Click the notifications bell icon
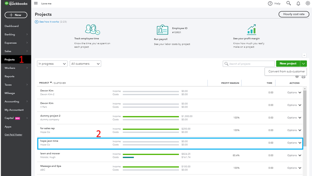Viewport: 312px width, 176px height. pos(298,3)
